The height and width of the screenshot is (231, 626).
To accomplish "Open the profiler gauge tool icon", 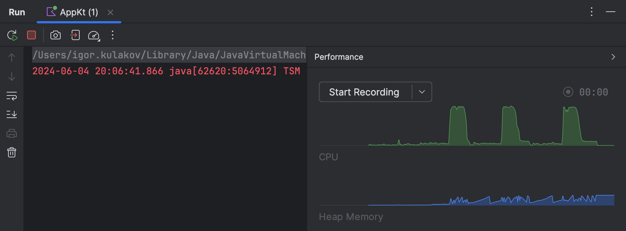I will coord(94,35).
